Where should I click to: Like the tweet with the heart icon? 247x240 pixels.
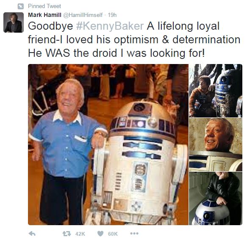(x=100, y=234)
